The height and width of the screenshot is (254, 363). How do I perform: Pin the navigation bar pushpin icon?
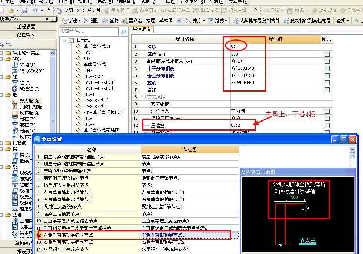[47, 19]
